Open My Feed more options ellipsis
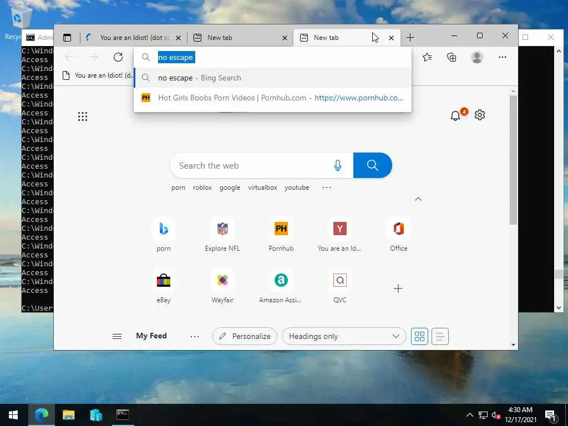Image resolution: width=568 pixels, height=426 pixels. [x=195, y=337]
